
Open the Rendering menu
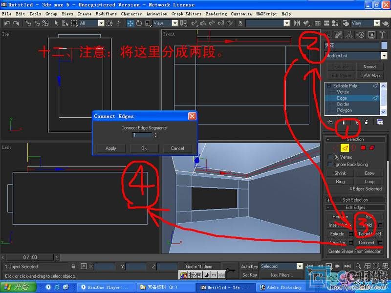tap(216, 14)
